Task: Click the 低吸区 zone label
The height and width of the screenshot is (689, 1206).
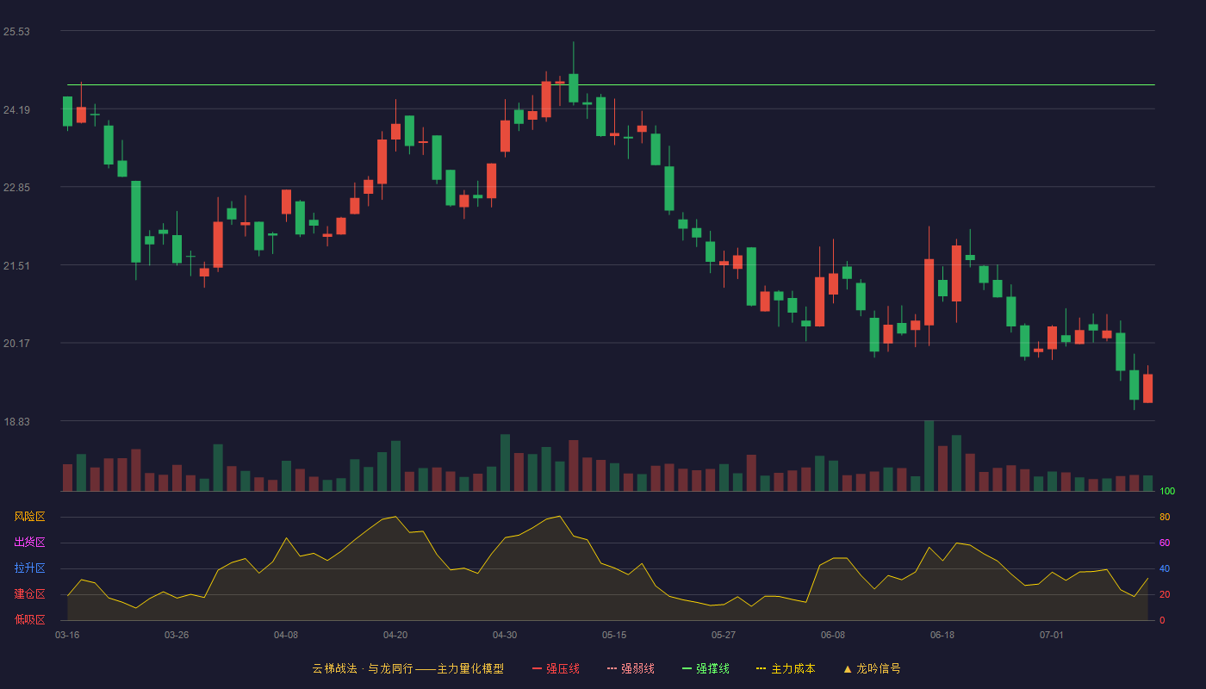Action: click(29, 620)
